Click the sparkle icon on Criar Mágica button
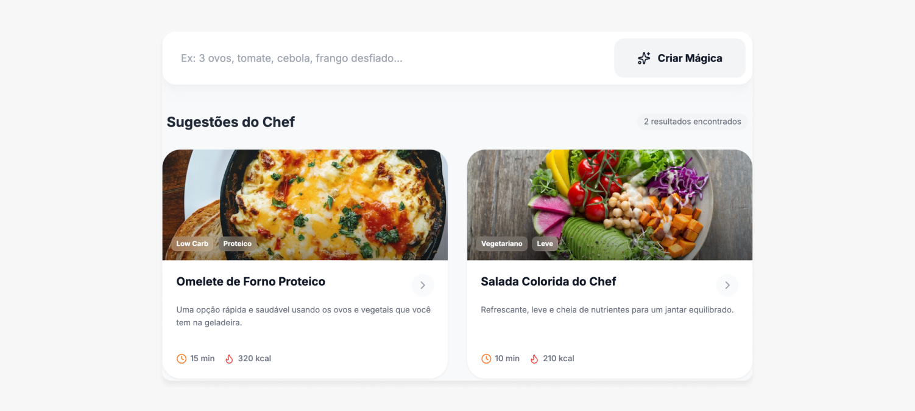 pos(644,58)
